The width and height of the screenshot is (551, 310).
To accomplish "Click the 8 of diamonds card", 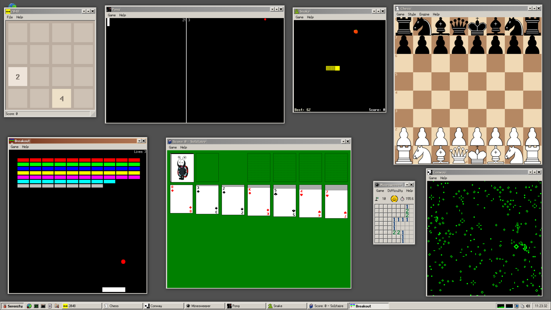I will 181,199.
